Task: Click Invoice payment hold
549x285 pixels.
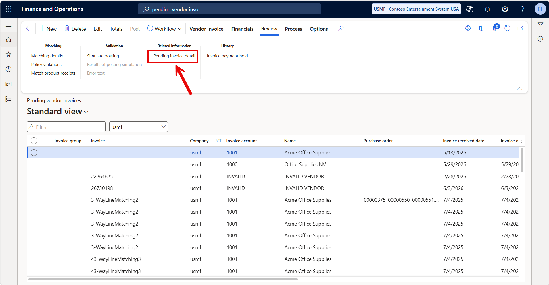Action: click(x=227, y=56)
